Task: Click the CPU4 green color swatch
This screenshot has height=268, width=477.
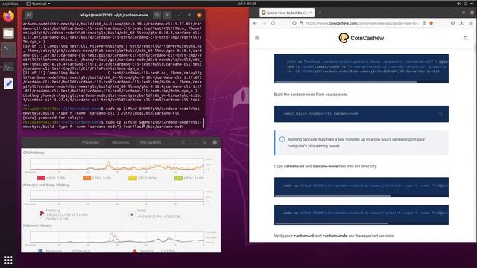Action: click(178, 178)
